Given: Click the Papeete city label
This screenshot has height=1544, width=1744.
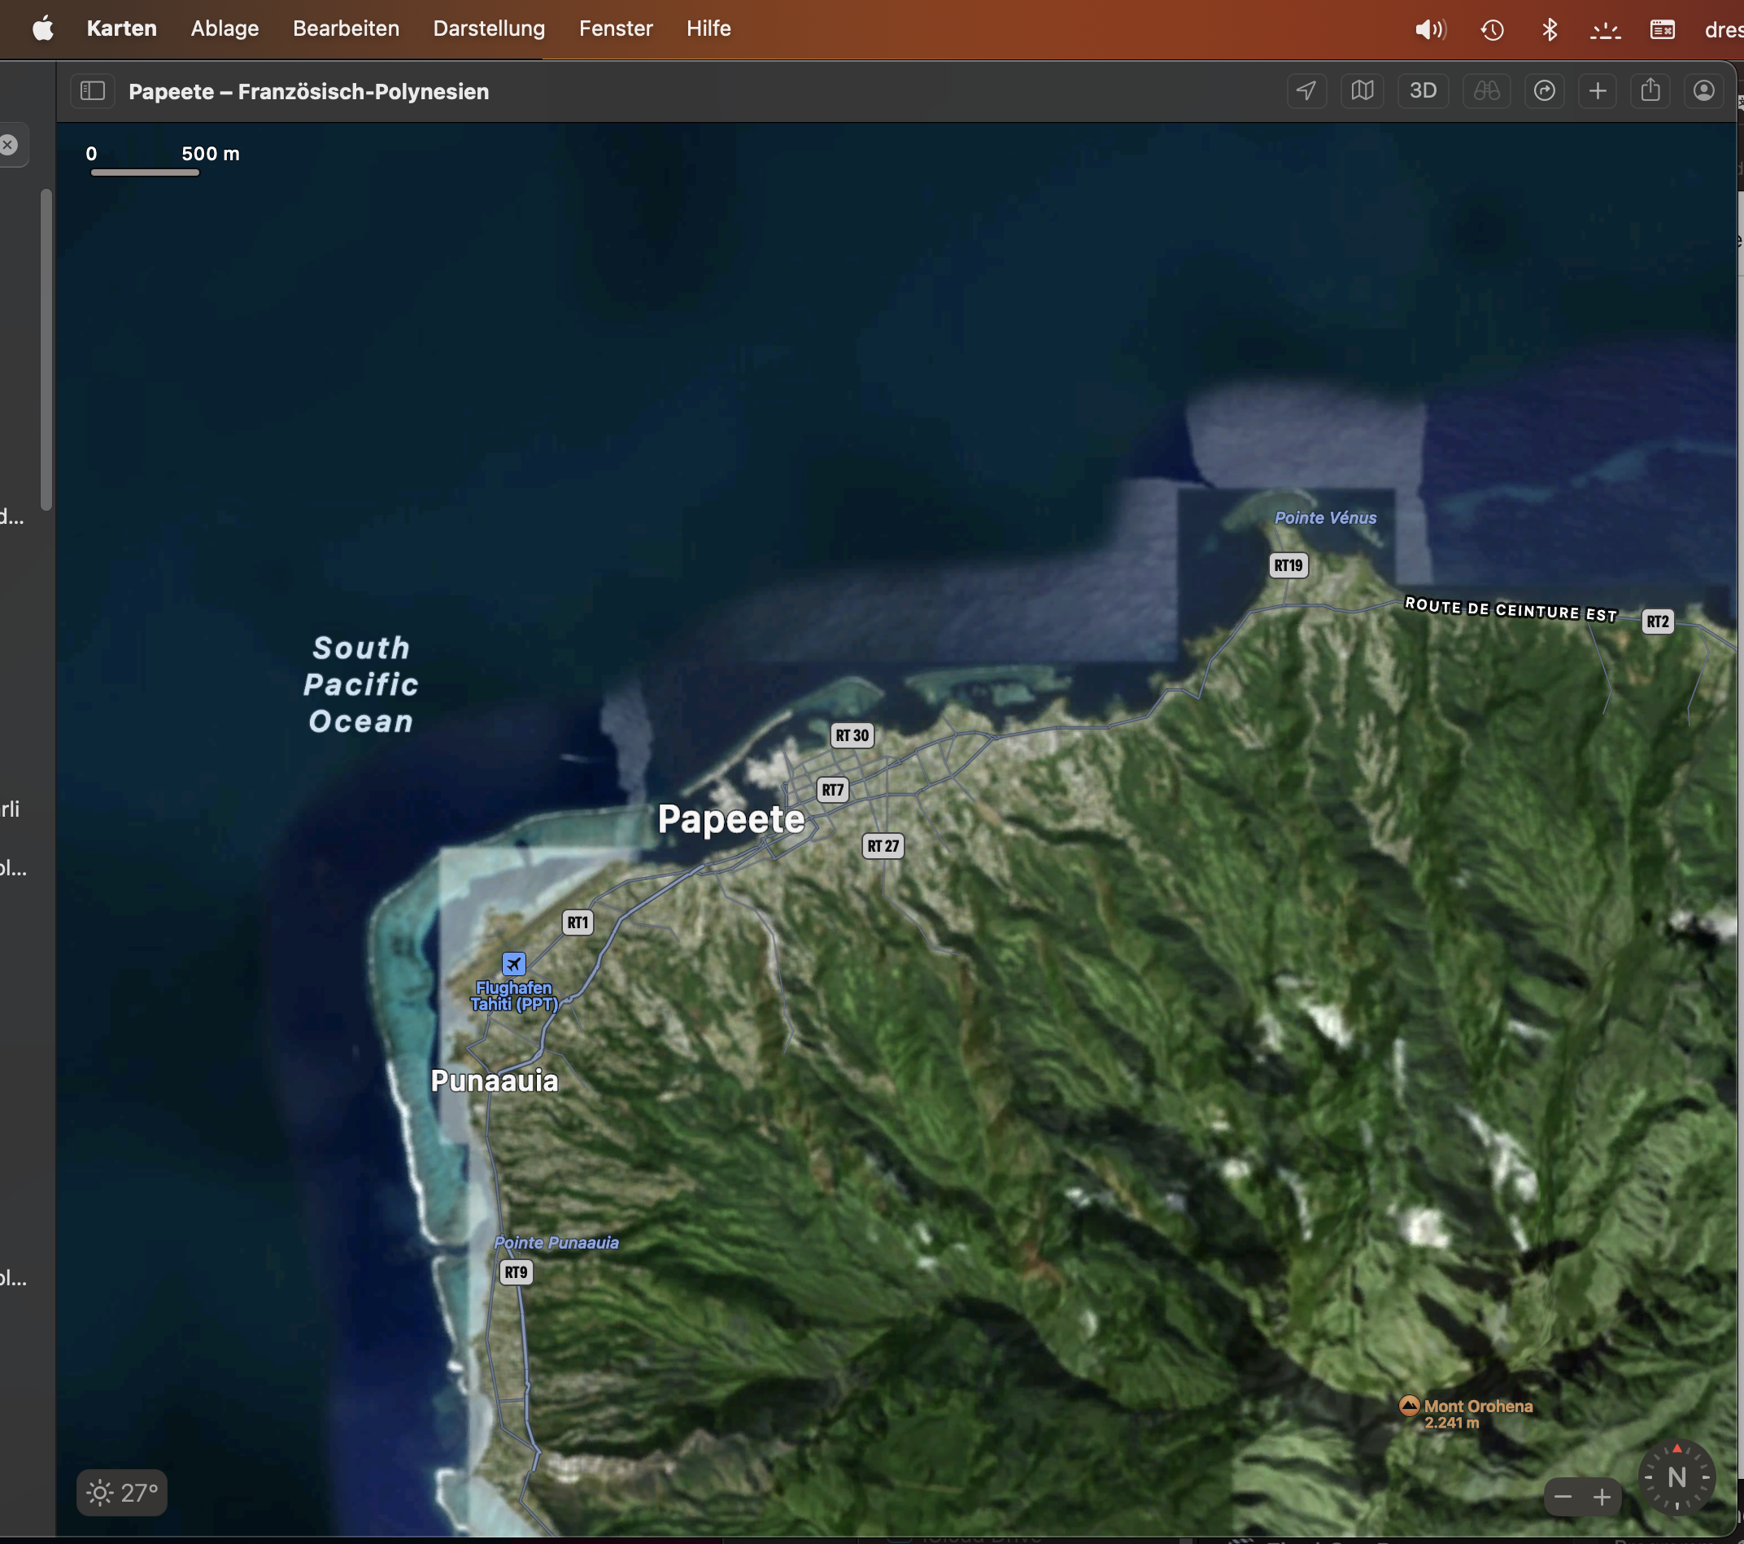Looking at the screenshot, I should coord(731,819).
